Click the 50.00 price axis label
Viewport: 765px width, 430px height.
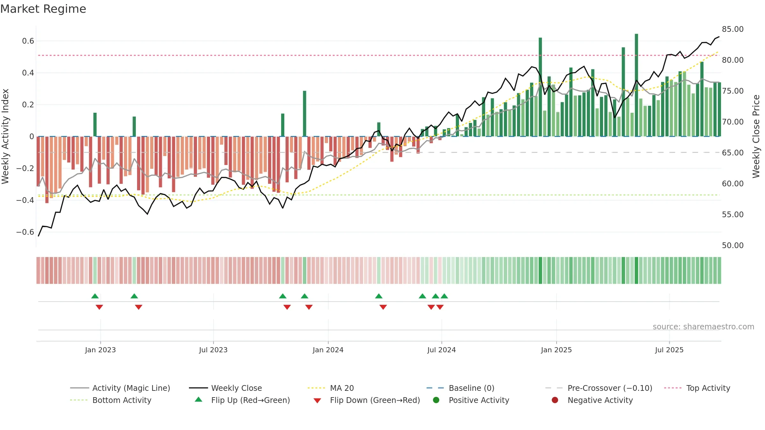pos(733,245)
